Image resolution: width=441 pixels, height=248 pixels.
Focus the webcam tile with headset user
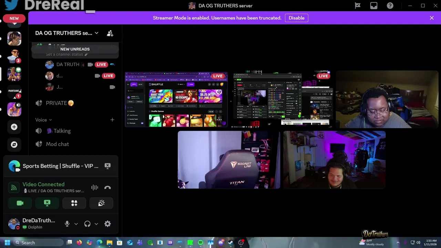tap(387, 100)
